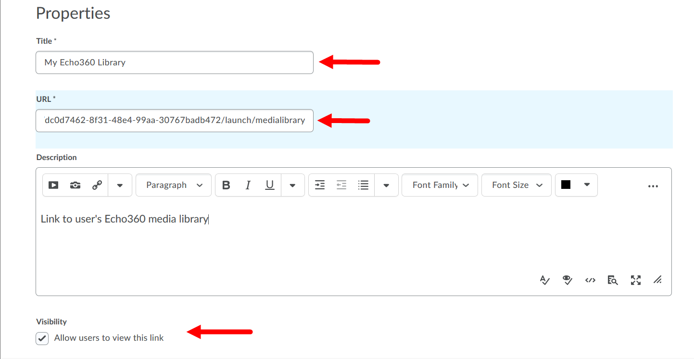Toggle fullscreen editor mode

point(636,280)
